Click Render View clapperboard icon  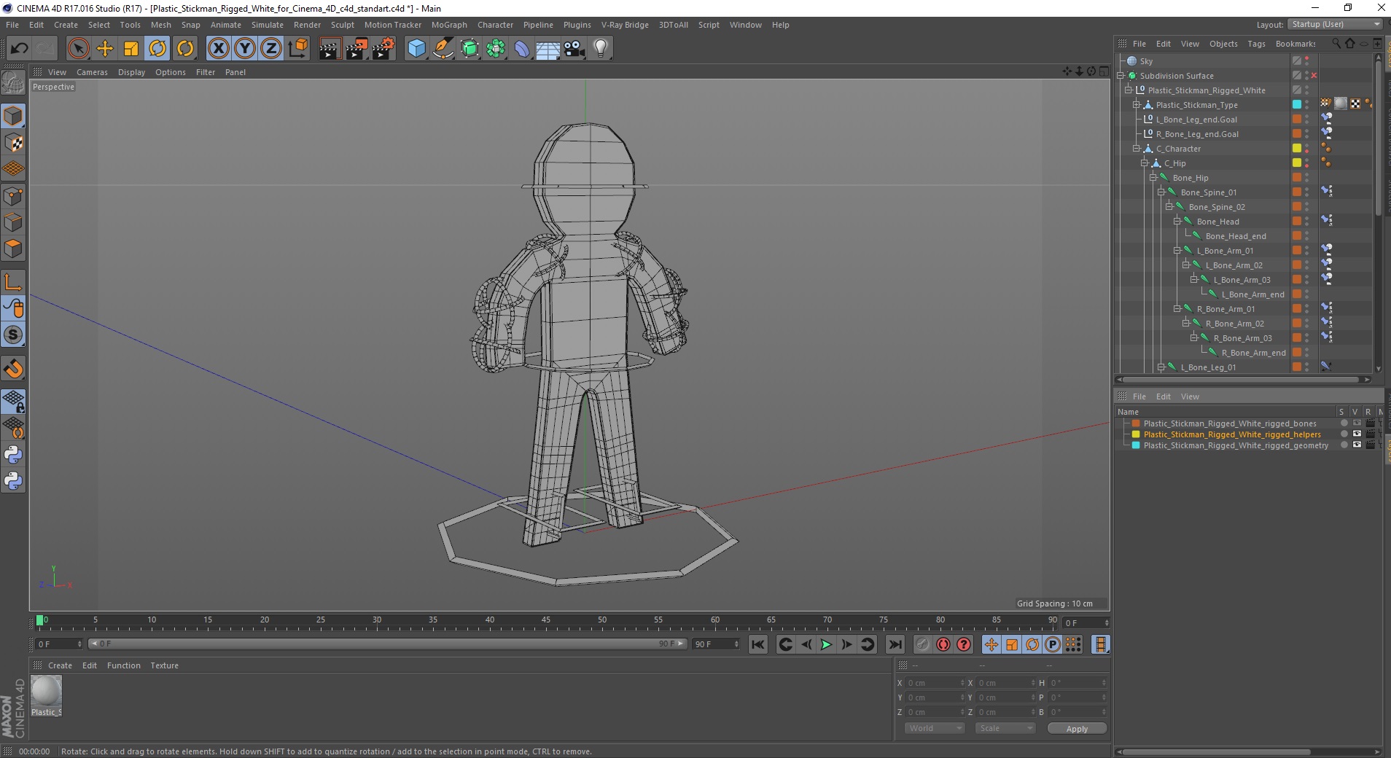[x=330, y=49]
